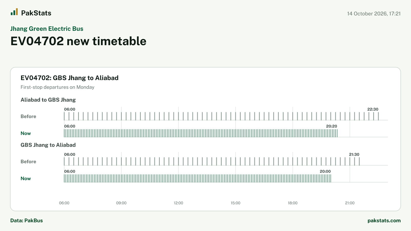Viewport: 411px width, 231px height.
Task: Click the 09:00 axis tick label
Action: tap(121, 203)
